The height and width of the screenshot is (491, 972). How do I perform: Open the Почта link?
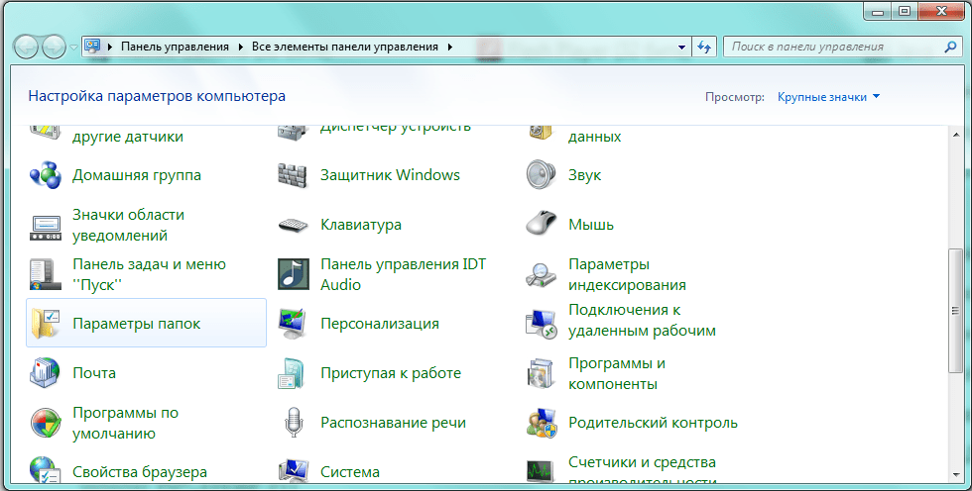(94, 373)
